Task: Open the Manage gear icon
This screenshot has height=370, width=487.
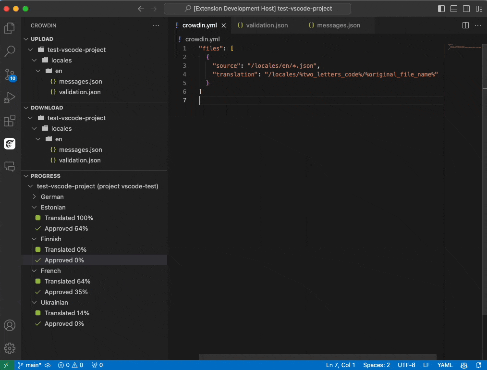Action: click(10, 348)
